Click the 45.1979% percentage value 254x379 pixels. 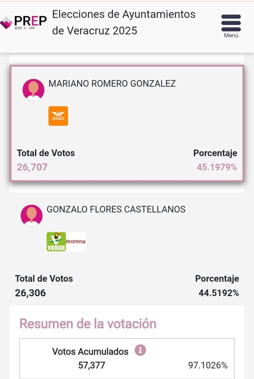pos(217,167)
